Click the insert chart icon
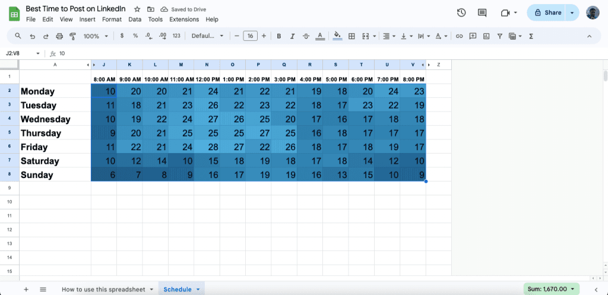 pyautogui.click(x=486, y=36)
